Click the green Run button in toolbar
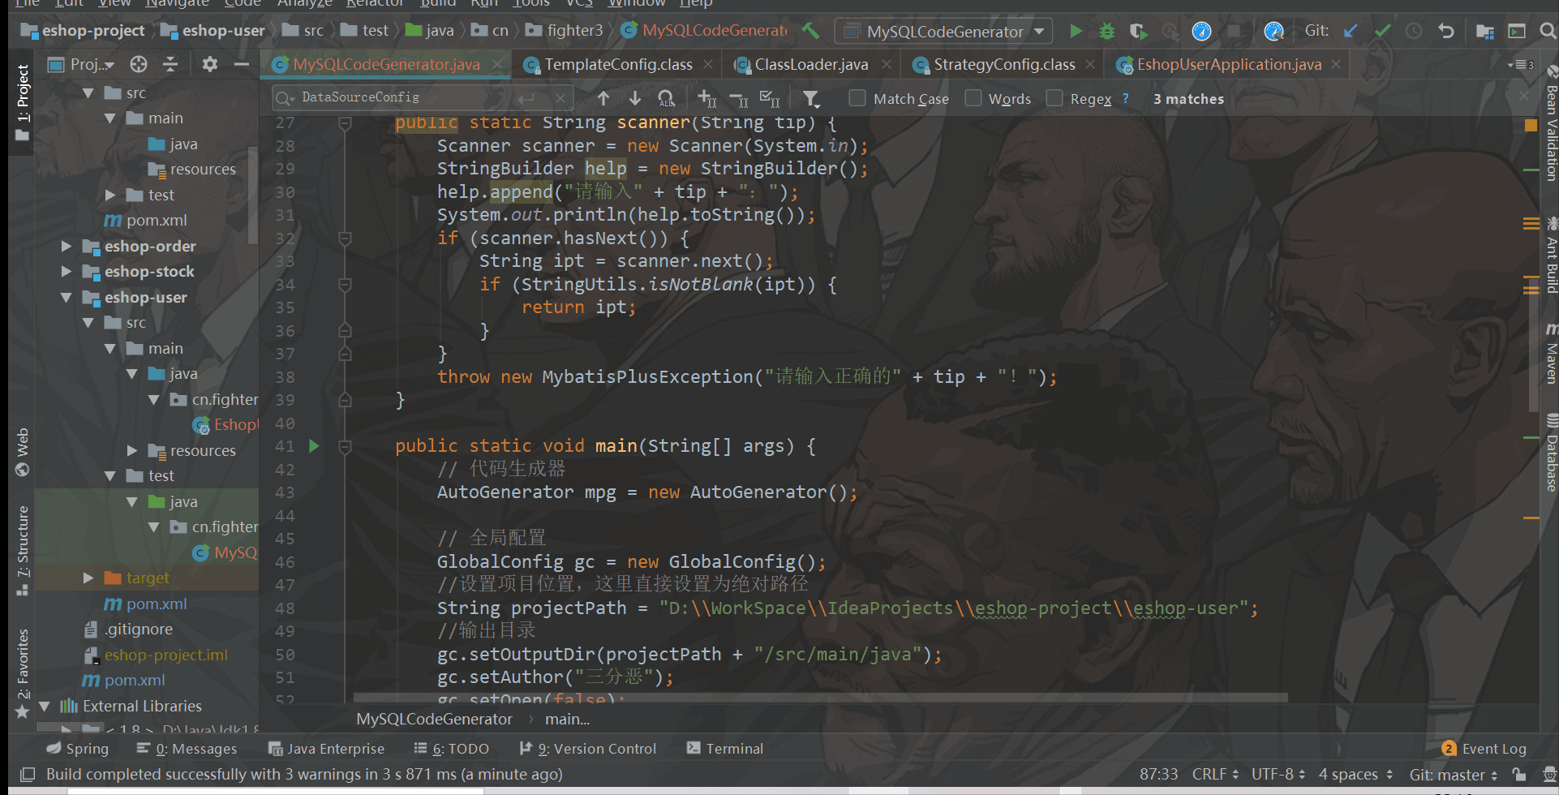 pos(1076,31)
